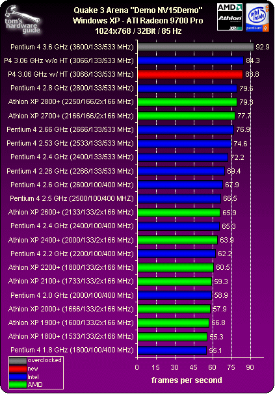Click label Pentium 4 2.8 GHz (2800/133/533 MHz)
The image size is (275, 394).
[x=72, y=88]
